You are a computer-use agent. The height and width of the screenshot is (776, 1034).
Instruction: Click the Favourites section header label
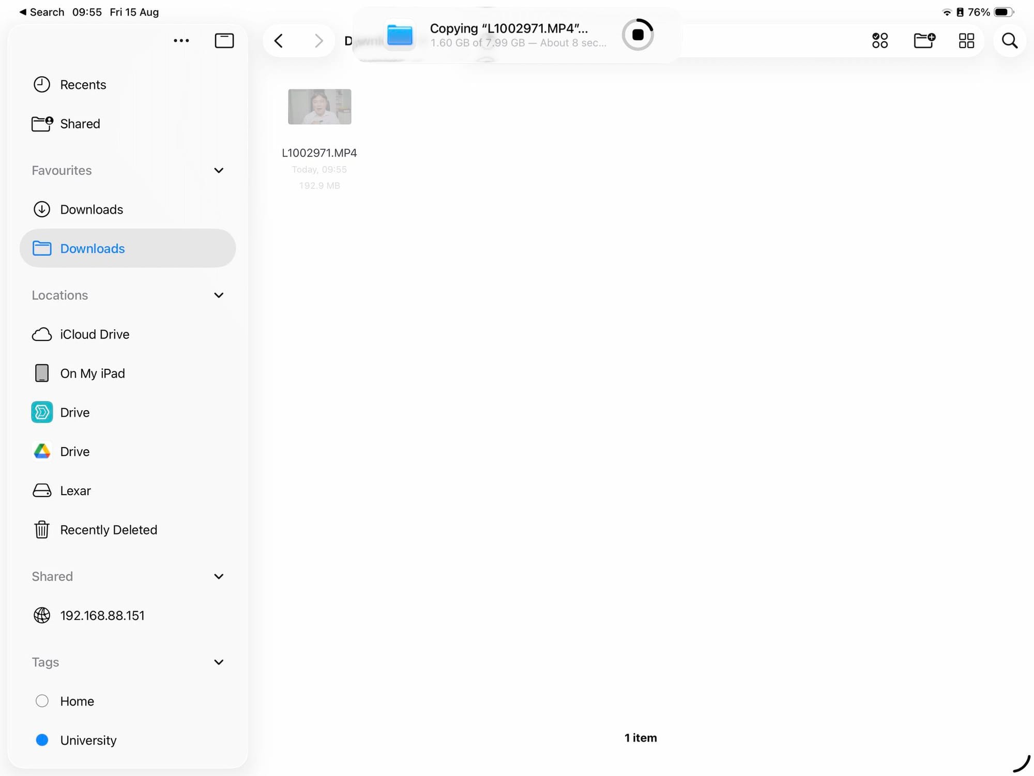click(x=62, y=170)
